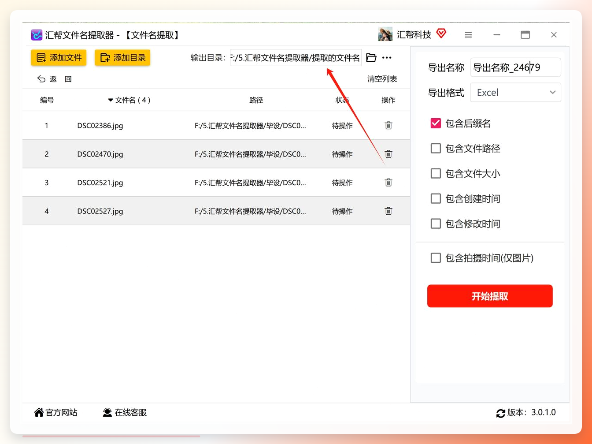Click the 添加文件 button
592x444 pixels.
59,58
